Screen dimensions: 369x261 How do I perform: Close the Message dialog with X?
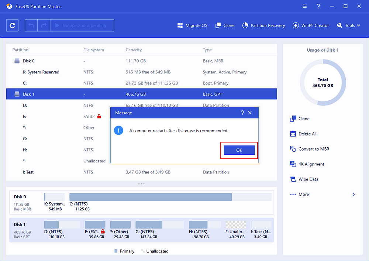point(250,113)
